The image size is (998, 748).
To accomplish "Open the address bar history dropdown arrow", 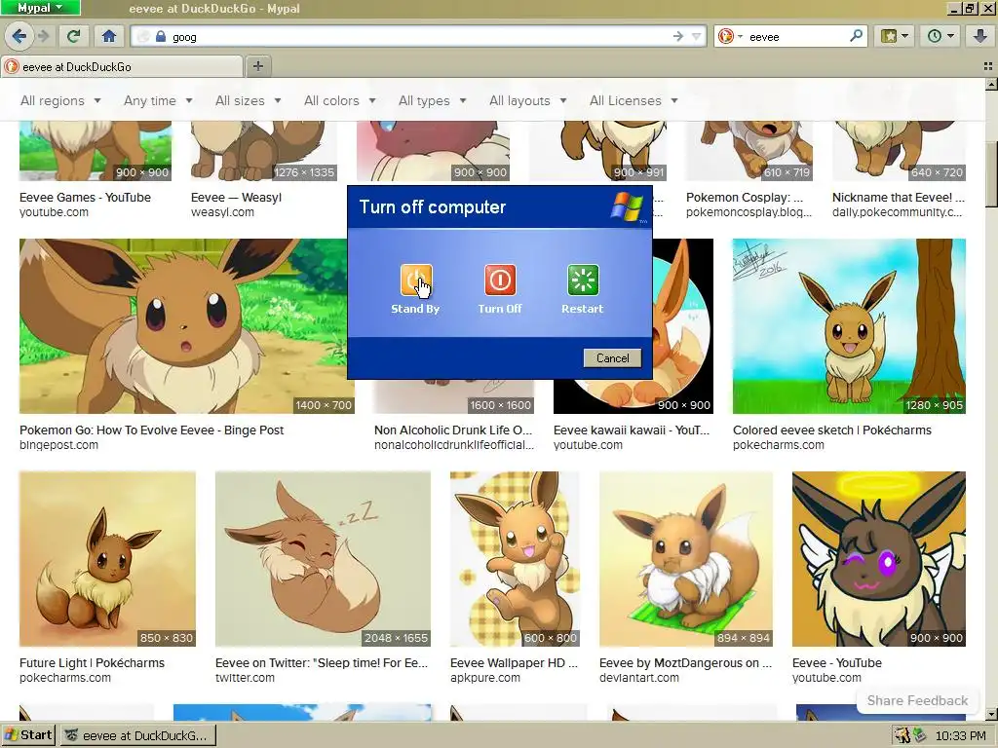I will (696, 37).
